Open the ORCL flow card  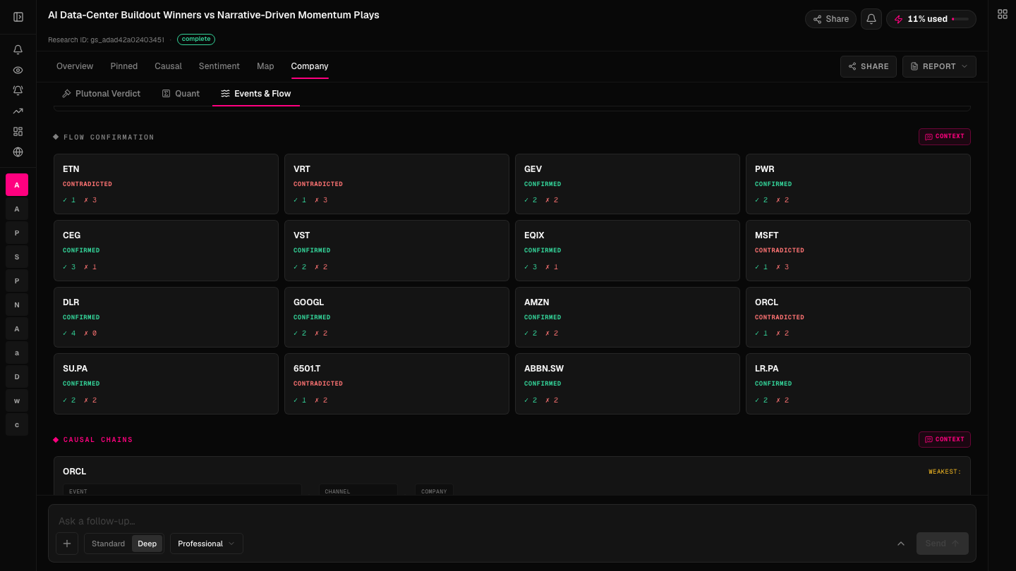point(858,317)
